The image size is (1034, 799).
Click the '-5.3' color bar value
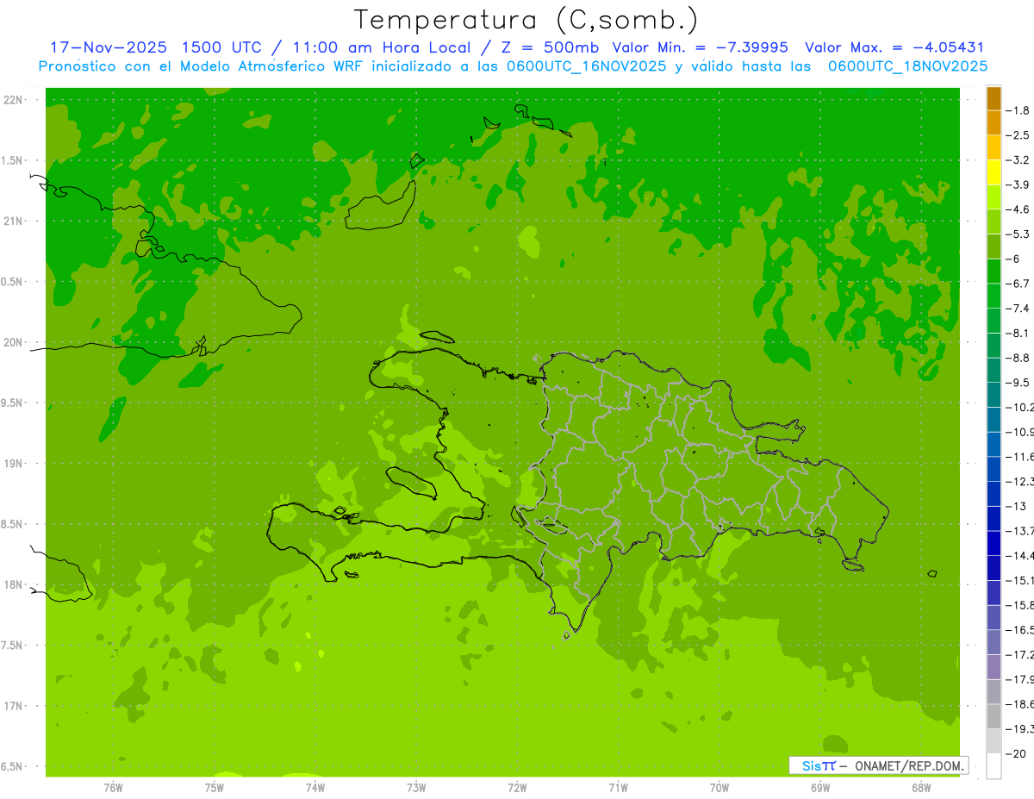tap(1019, 234)
